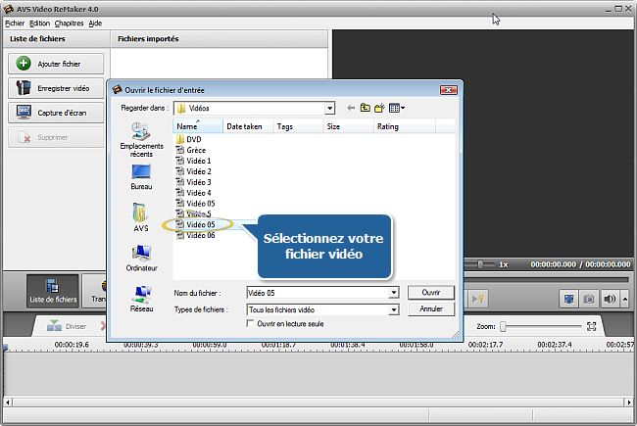Viewport: 637px width, 426px height.
Task: Click the Enregistrer vidéo button
Action: (x=56, y=88)
